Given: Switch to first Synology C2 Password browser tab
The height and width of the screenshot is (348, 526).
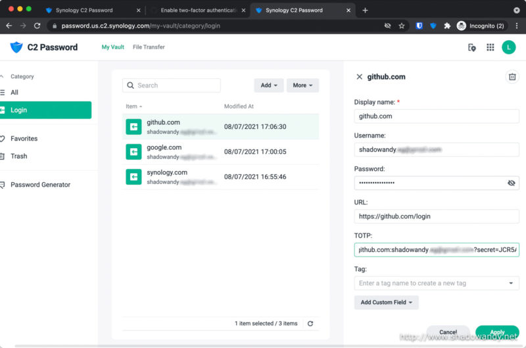Looking at the screenshot, I should click(x=84, y=11).
